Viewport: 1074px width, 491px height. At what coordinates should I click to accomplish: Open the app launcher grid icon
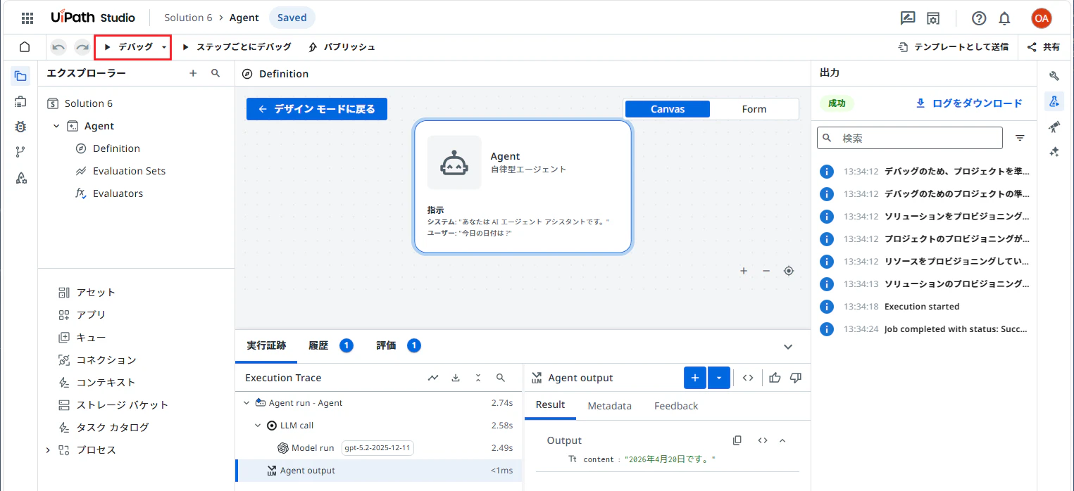click(x=27, y=18)
